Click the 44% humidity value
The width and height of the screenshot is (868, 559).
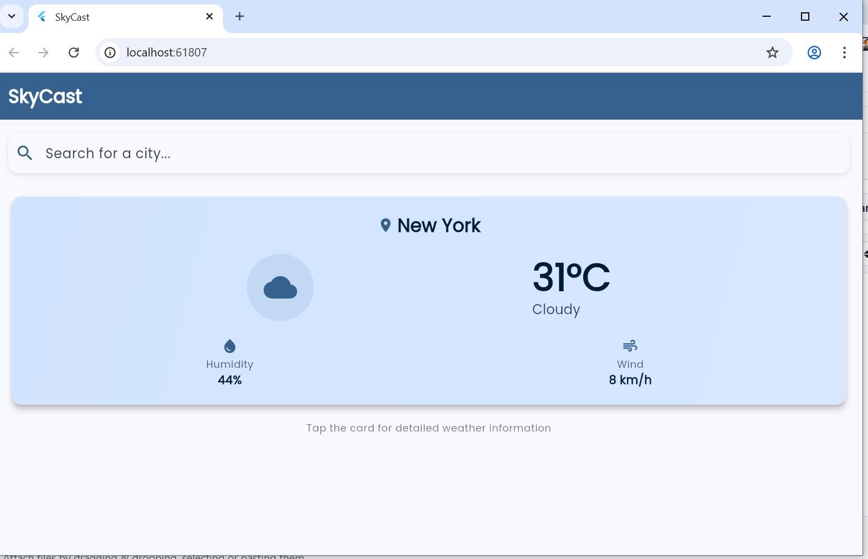[x=230, y=380]
